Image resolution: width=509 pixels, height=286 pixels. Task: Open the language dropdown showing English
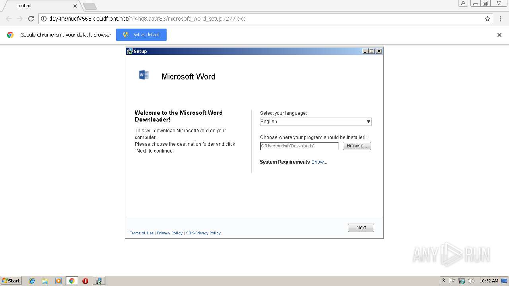click(316, 122)
